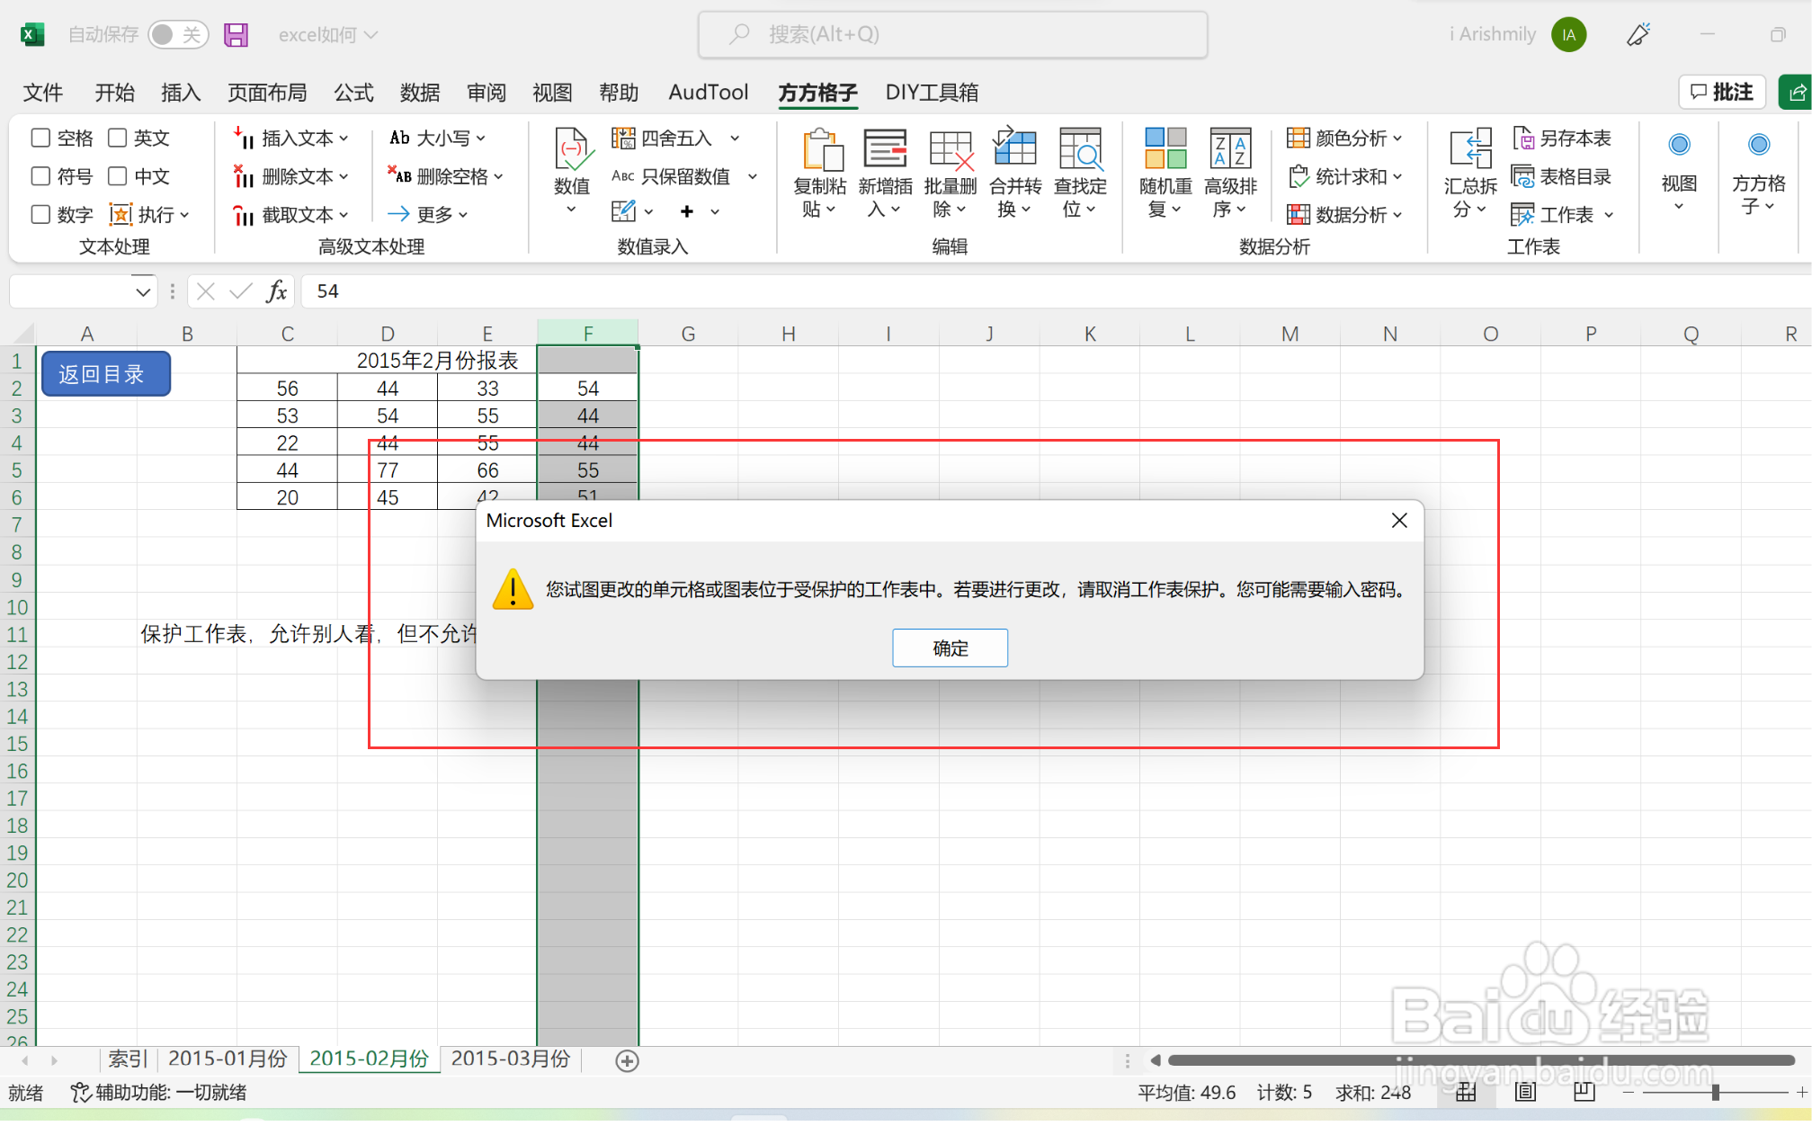Screen dimensions: 1812x1135
Task: Expand the name box dropdown arrow
Action: [x=142, y=291]
